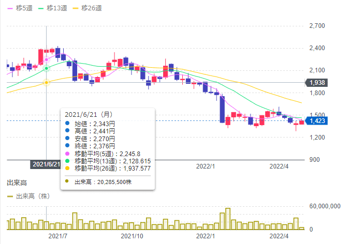Viewport: 349px width, 244px height.
Task: Click the tooltip date 2021/6/21（月）
Action: point(89,115)
